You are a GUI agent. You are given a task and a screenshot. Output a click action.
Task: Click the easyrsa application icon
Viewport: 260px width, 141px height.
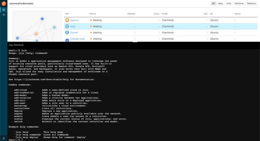67,20
